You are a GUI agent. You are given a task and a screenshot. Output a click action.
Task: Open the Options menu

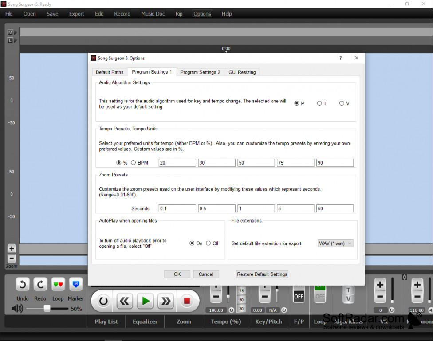tap(202, 14)
